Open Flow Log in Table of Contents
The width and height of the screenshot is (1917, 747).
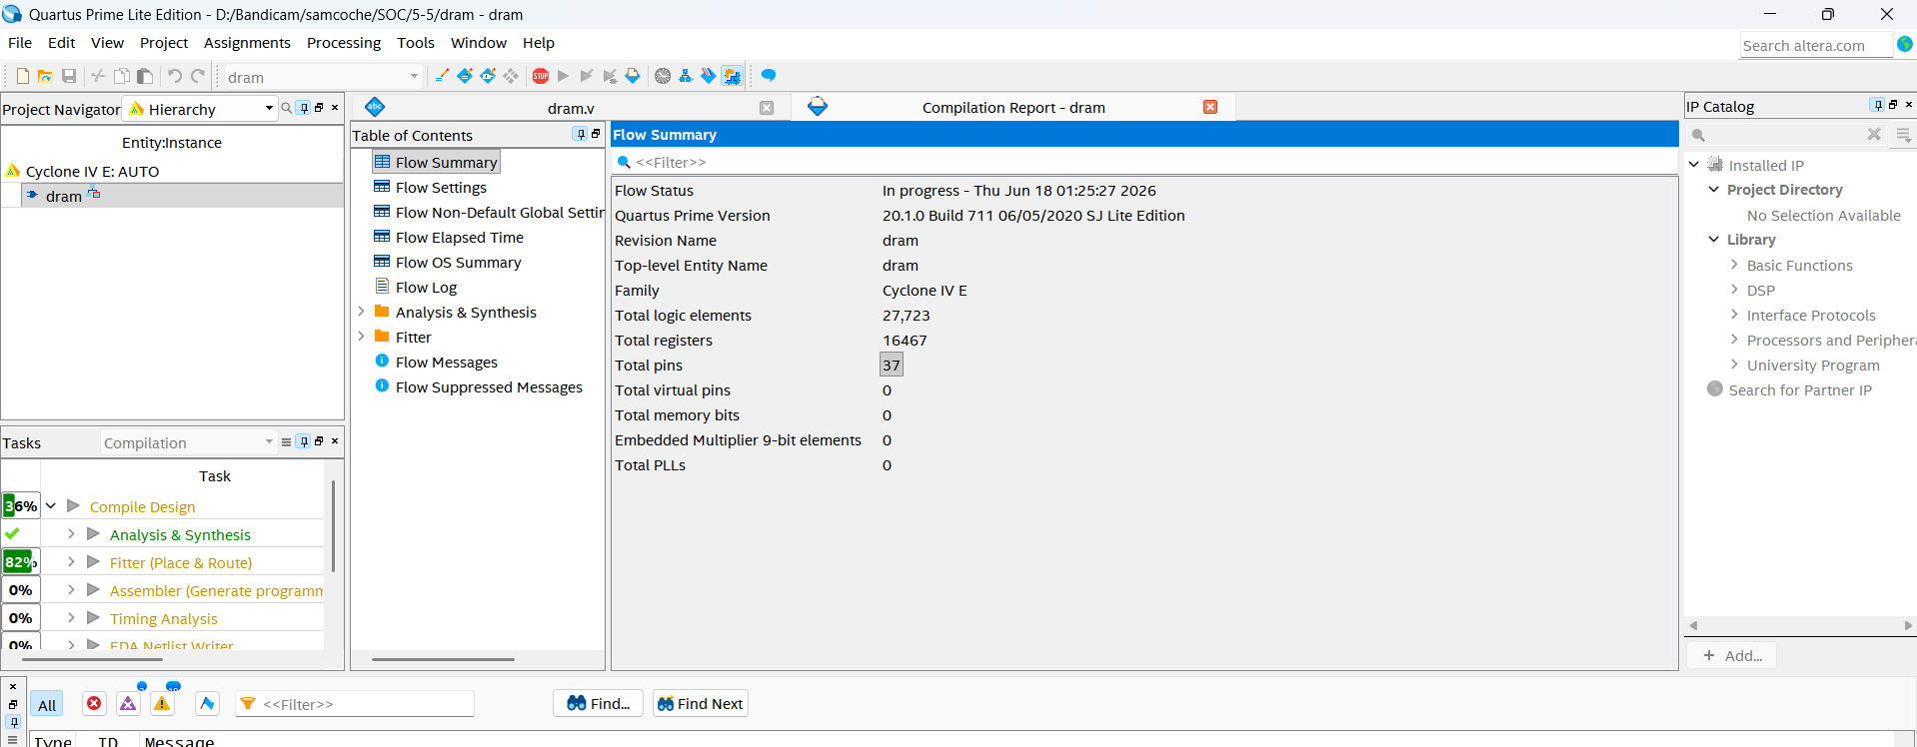tap(426, 287)
